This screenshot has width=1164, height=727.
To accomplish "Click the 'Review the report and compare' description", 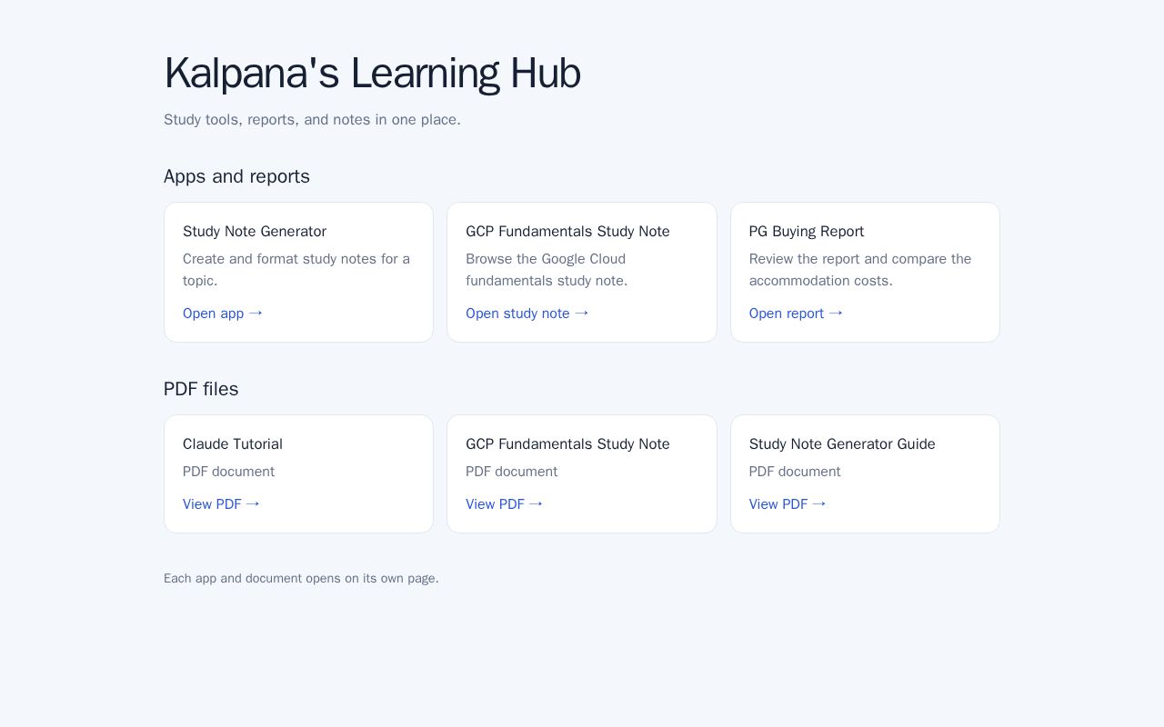I will click(x=860, y=270).
